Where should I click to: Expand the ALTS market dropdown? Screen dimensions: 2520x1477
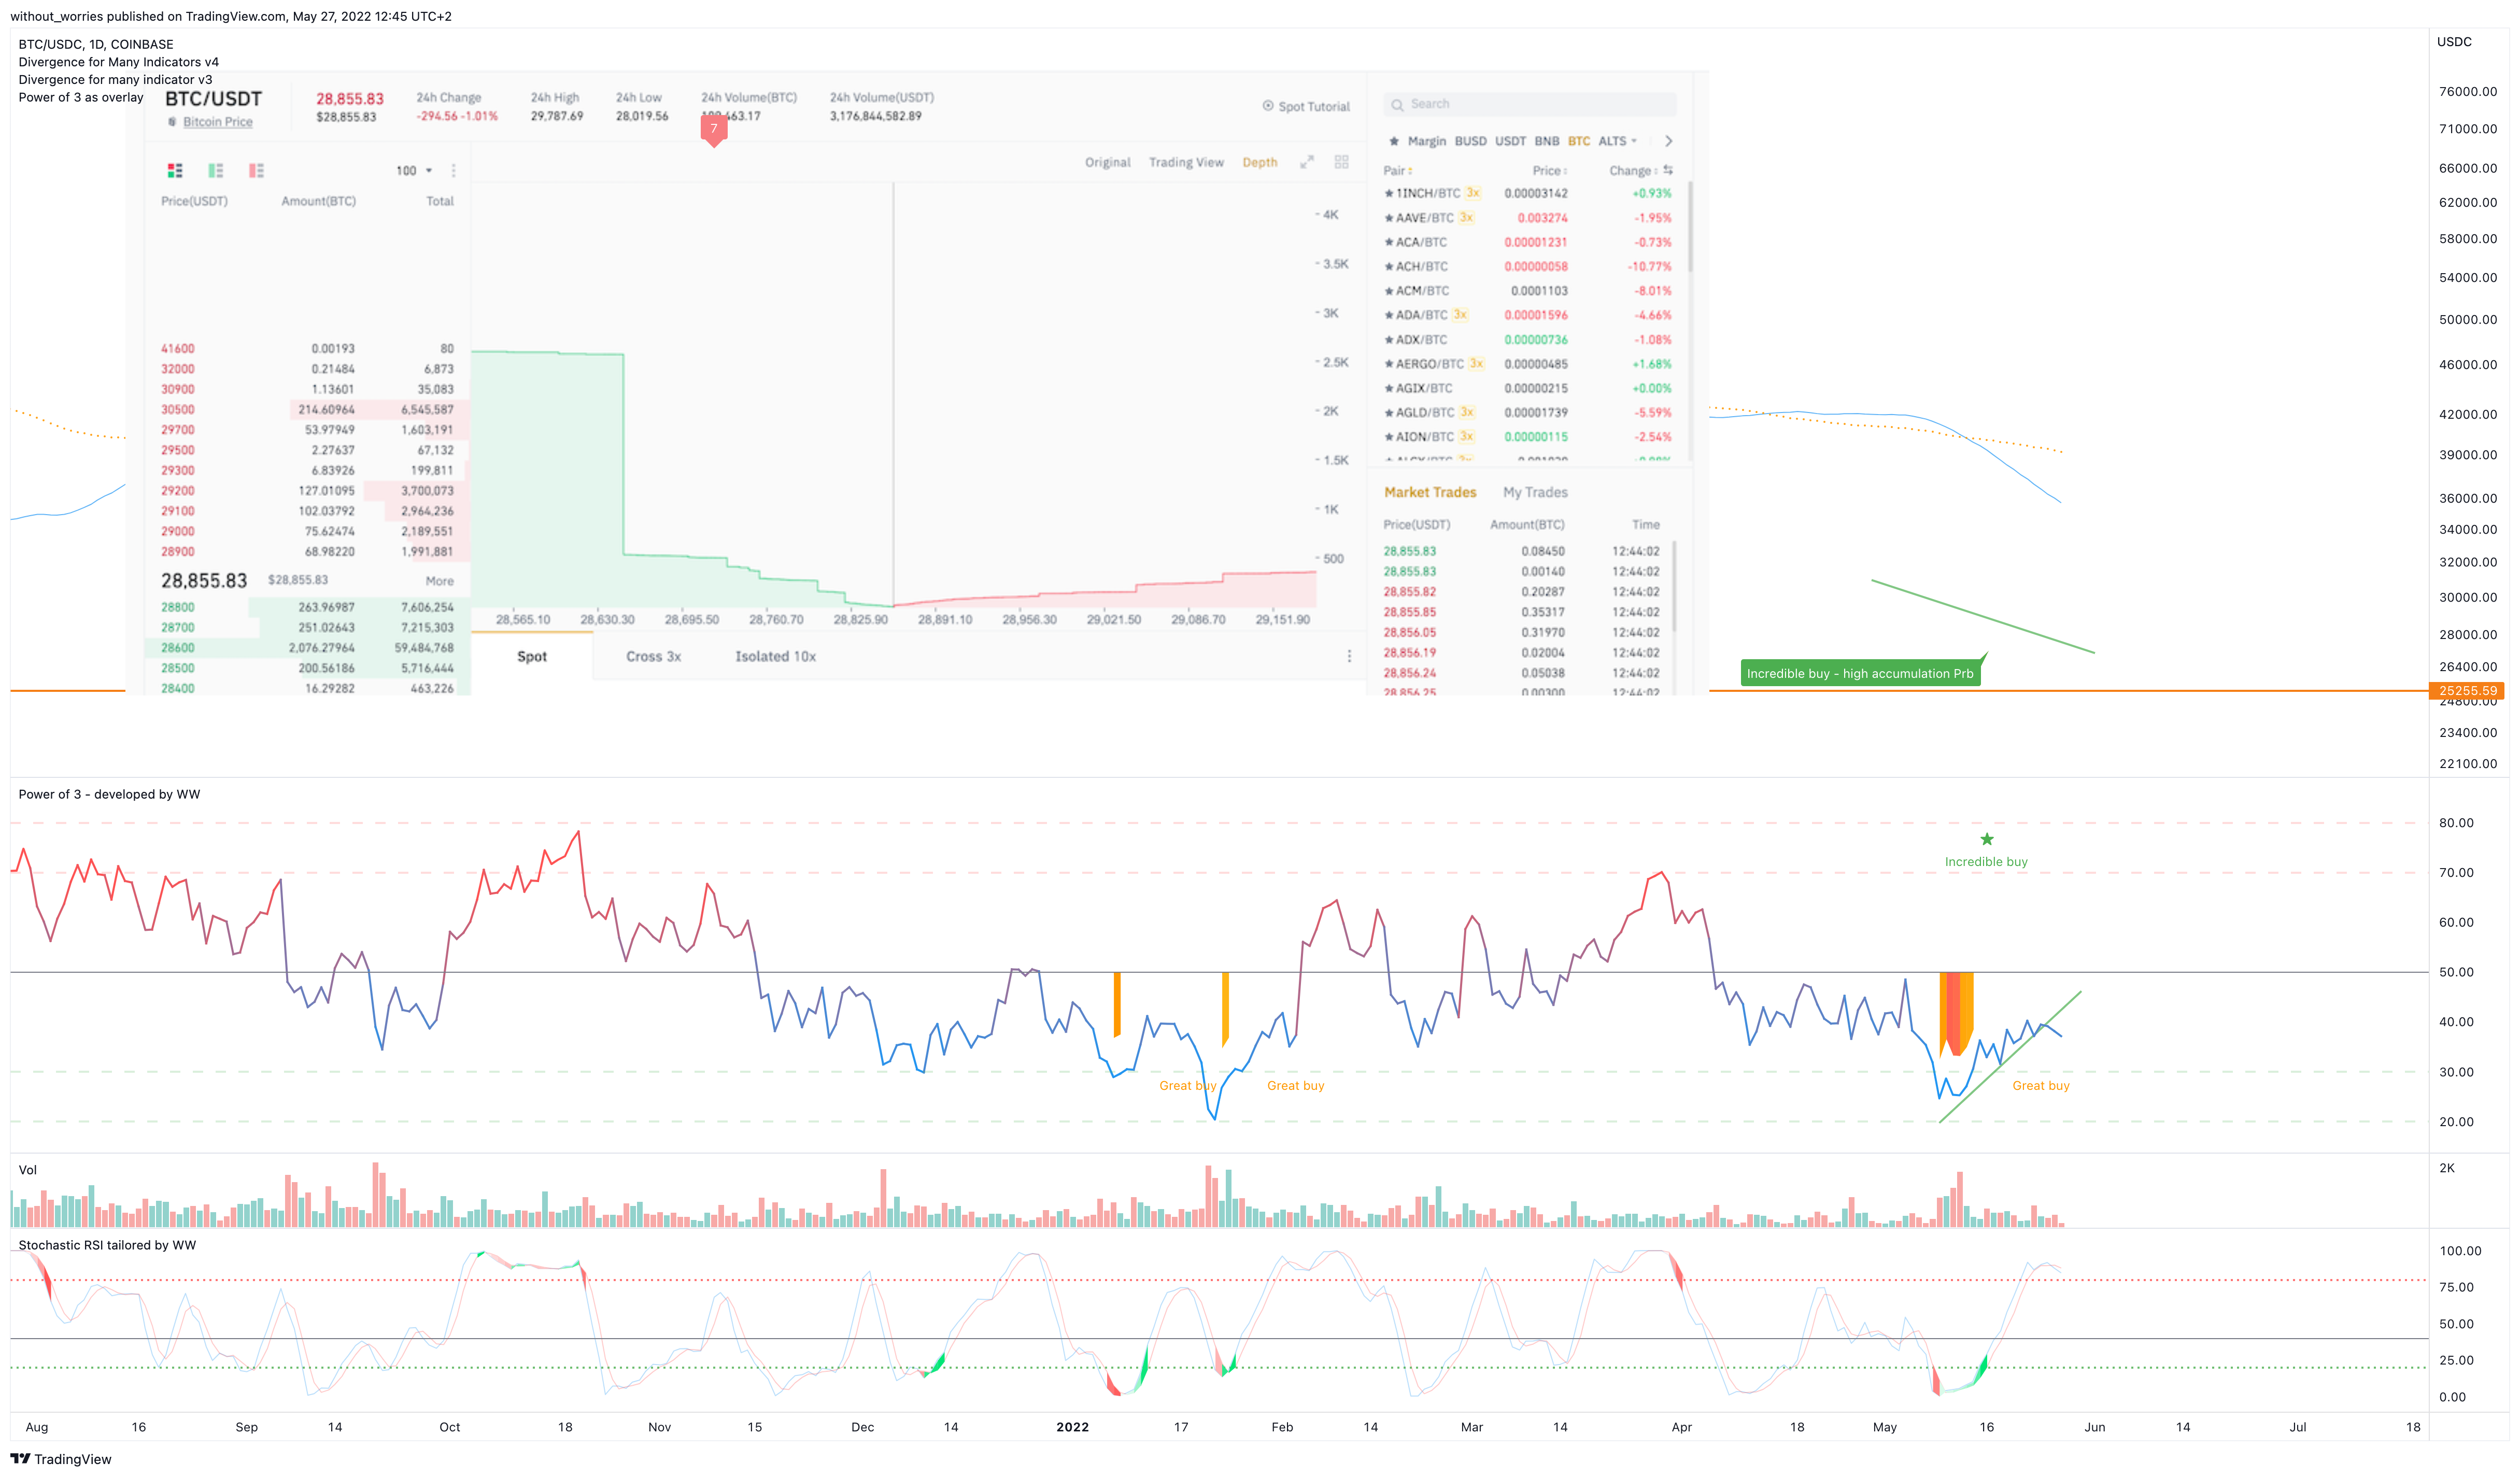1617,141
